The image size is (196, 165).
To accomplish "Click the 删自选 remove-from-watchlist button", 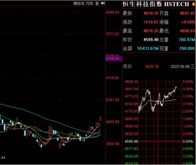I will pyautogui.click(x=79, y=4).
